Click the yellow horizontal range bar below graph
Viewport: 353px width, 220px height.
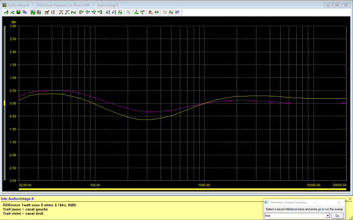point(183,189)
